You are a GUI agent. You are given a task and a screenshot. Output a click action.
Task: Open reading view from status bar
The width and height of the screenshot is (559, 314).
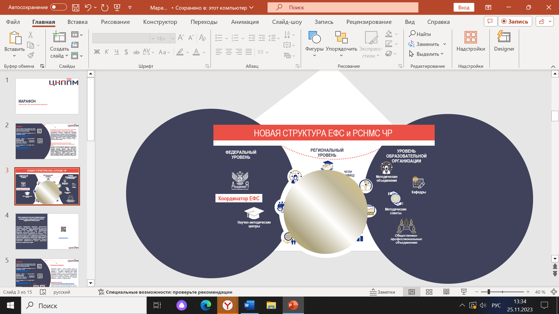click(446, 292)
